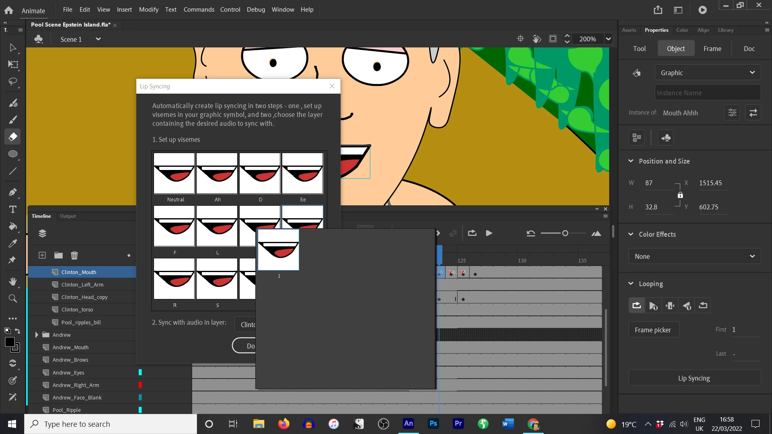
Task: Select the Paint Bucket tool
Action: [x=13, y=226]
